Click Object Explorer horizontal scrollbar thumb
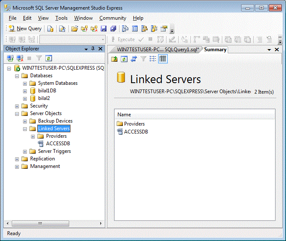This screenshot has width=286, height=241. coord(40,223)
